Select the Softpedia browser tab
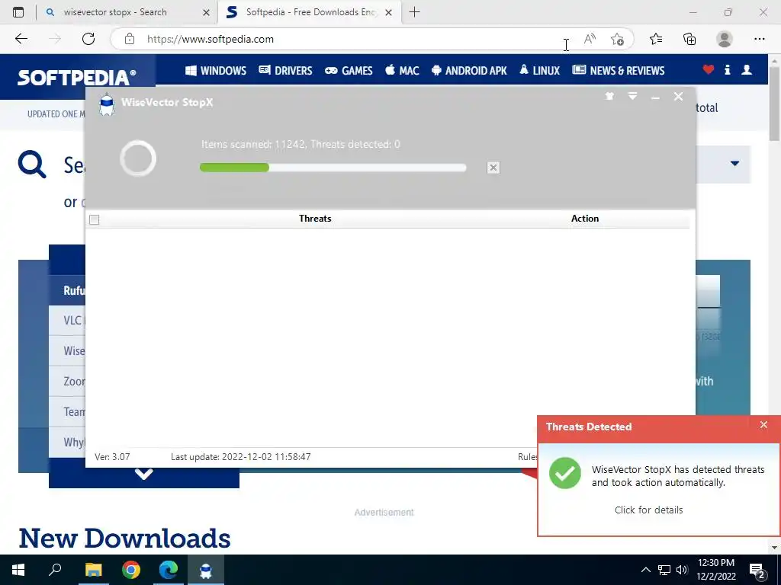This screenshot has height=585, width=781. tap(309, 12)
